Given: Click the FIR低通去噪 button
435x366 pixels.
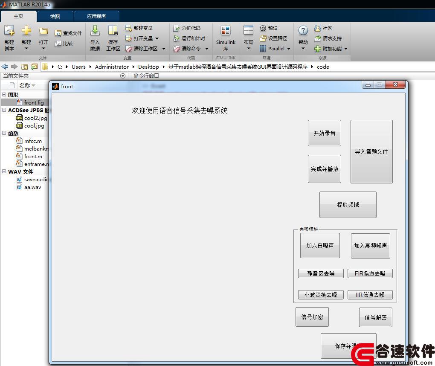Looking at the screenshot, I should [x=370, y=273].
